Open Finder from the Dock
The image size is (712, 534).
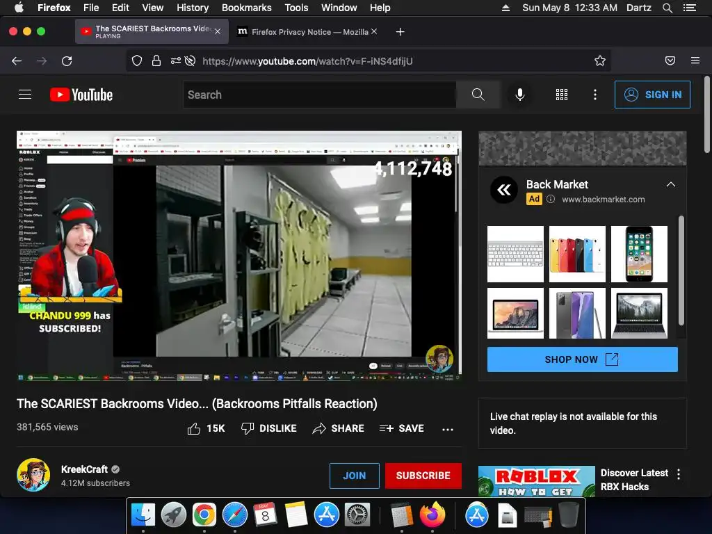(143, 515)
